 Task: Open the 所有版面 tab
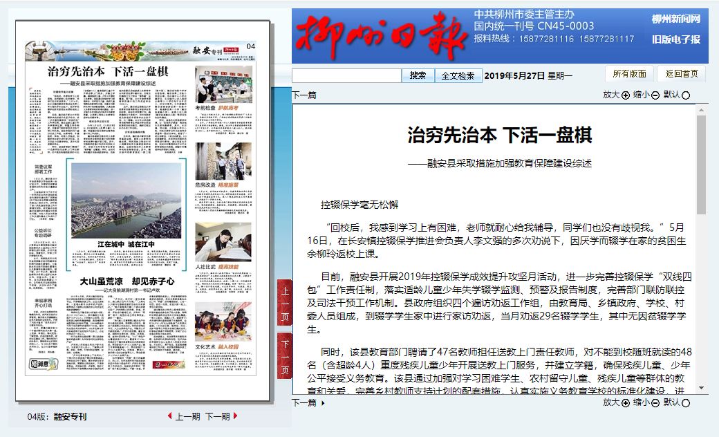point(629,74)
